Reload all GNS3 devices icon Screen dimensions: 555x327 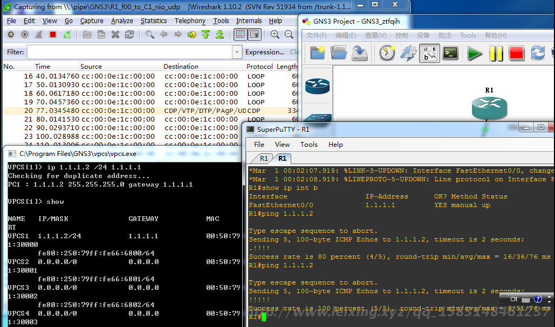(x=538, y=53)
